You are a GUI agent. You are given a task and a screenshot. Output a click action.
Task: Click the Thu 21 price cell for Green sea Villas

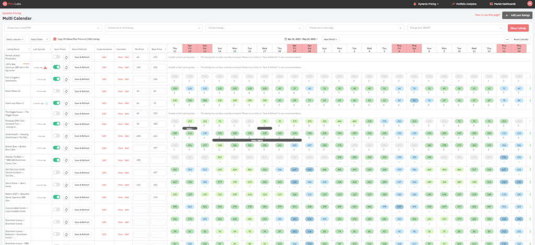point(175,101)
